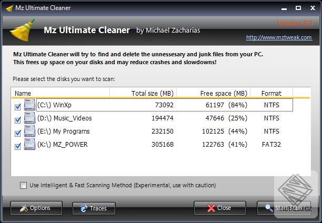Open the Traces button

94,208
